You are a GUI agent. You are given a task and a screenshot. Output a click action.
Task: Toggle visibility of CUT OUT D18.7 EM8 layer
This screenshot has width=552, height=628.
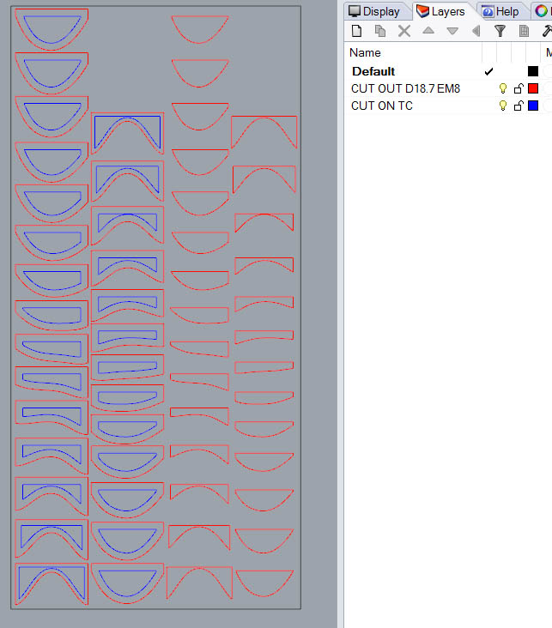(503, 88)
